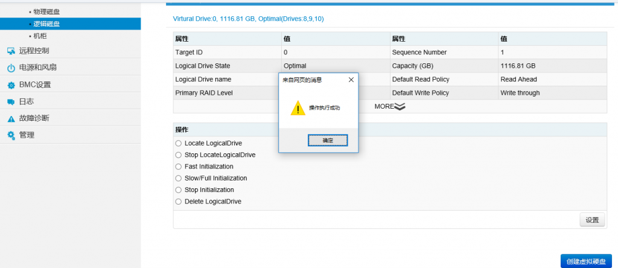Click 创建虚拟硬盘 button
618x268 pixels.
point(585,261)
